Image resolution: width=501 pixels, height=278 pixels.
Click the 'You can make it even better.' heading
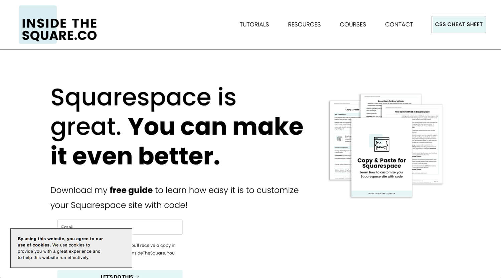177,142
